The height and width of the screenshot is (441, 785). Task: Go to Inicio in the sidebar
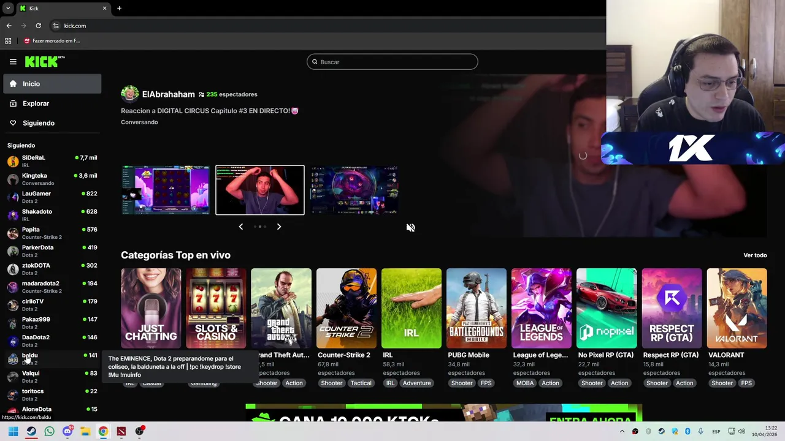click(52, 84)
